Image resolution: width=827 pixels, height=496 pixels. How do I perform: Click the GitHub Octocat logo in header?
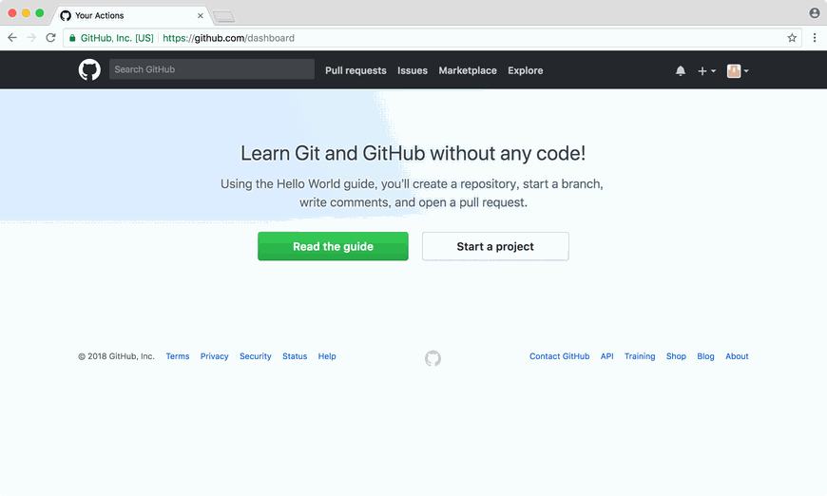89,69
